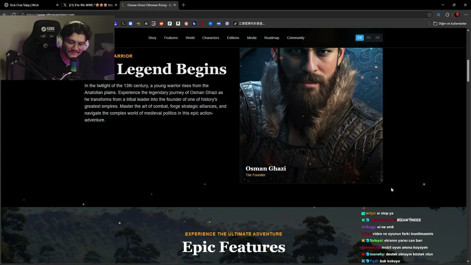Select the EN language option

[360, 38]
